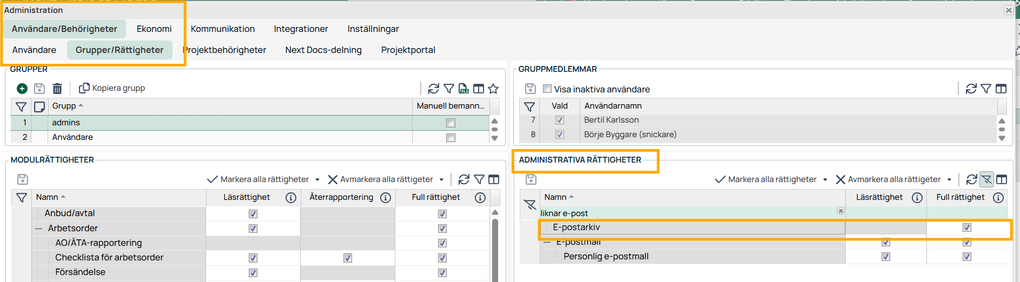Open column chooser in Modulrättigheter toolbar
1020x282 pixels.
pyautogui.click(x=494, y=179)
